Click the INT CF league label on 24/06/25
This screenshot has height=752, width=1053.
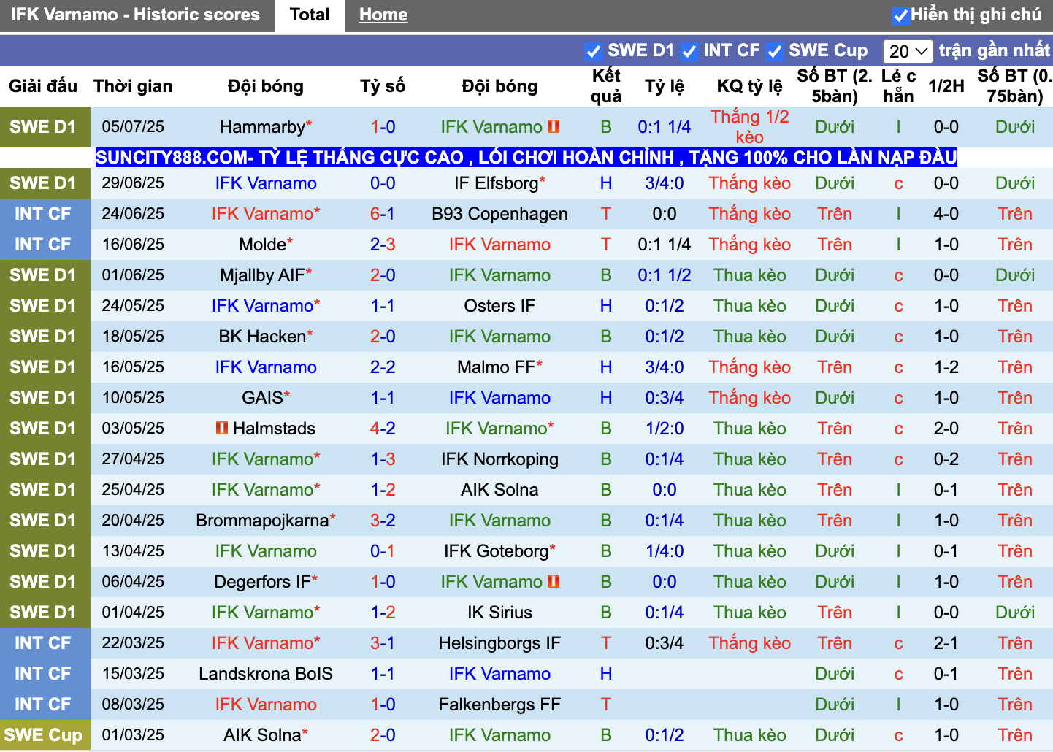point(43,214)
